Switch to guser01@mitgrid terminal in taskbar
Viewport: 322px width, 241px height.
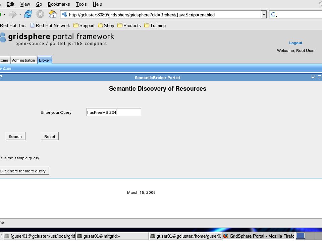(112, 236)
